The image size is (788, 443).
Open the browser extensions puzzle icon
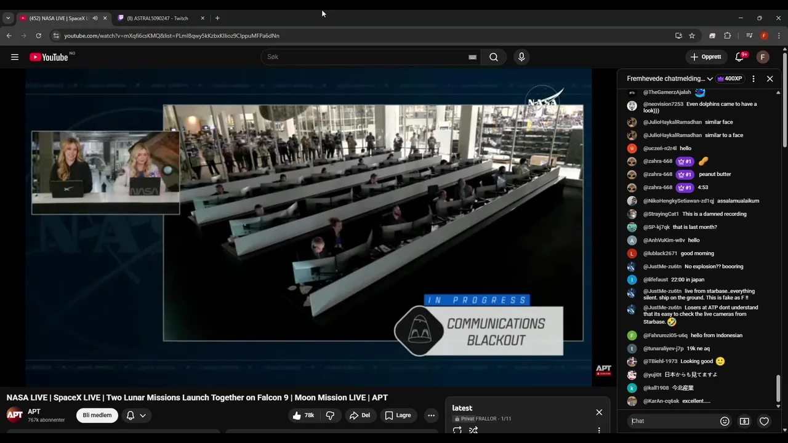(727, 36)
